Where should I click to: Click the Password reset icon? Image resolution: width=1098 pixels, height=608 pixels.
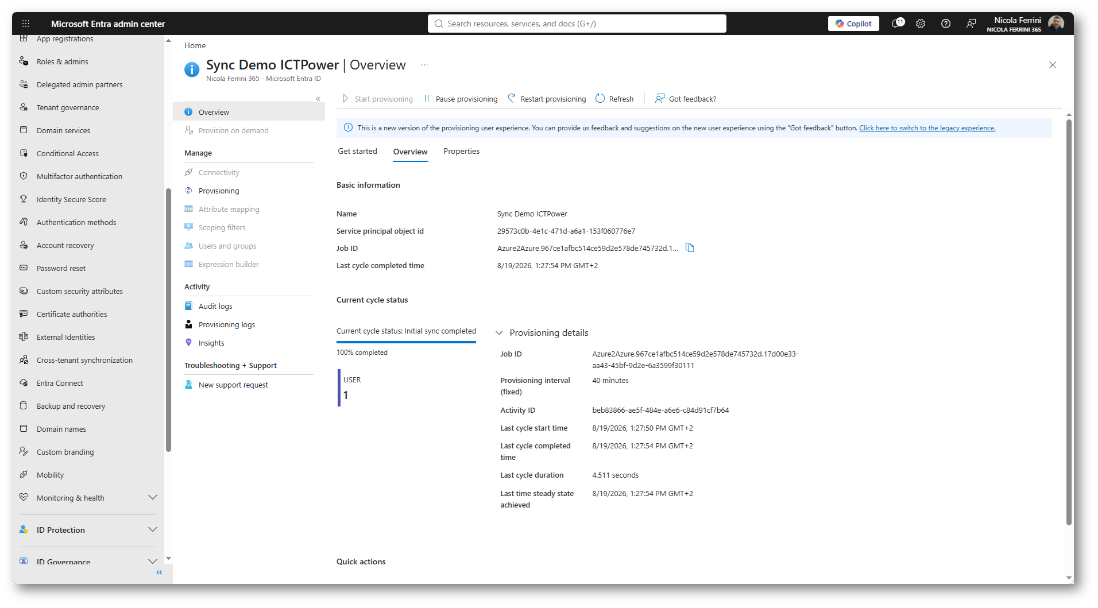click(x=24, y=268)
